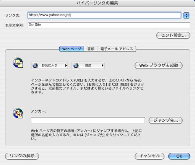This screenshot has height=165, width=195.
Task: Click the globe icon in 履歴 button
Action: coord(76,65)
